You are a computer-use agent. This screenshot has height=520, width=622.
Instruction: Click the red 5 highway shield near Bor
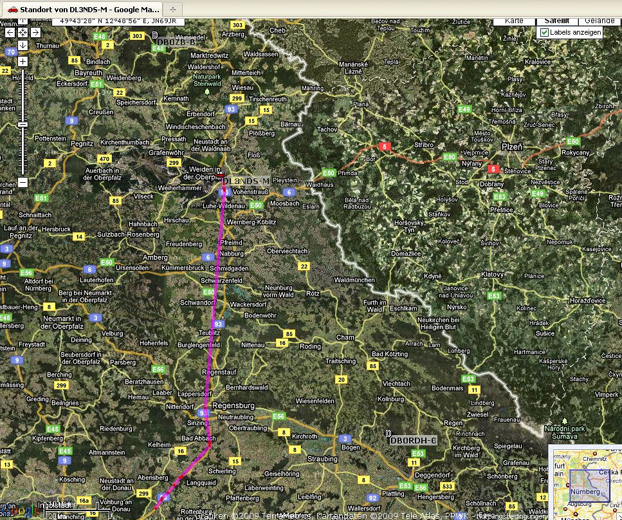point(384,147)
